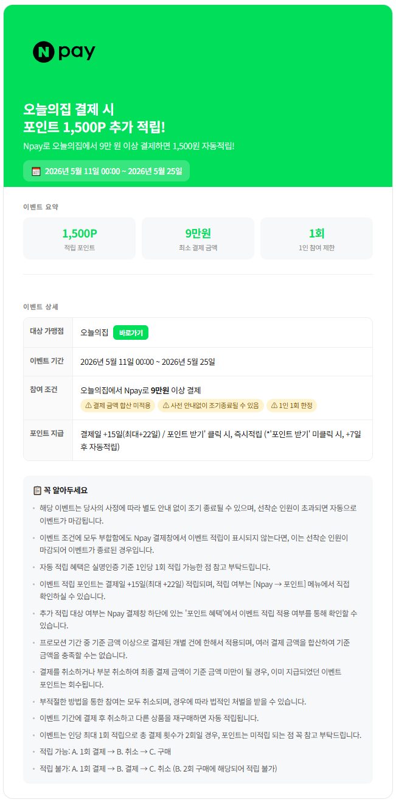Select the 1,500P 적립 포인트 summary card
Viewport: 396px width, 802px height.
(x=79, y=238)
